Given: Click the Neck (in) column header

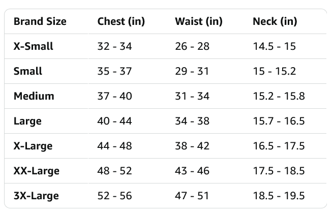Looking at the screenshot, I should (275, 21).
